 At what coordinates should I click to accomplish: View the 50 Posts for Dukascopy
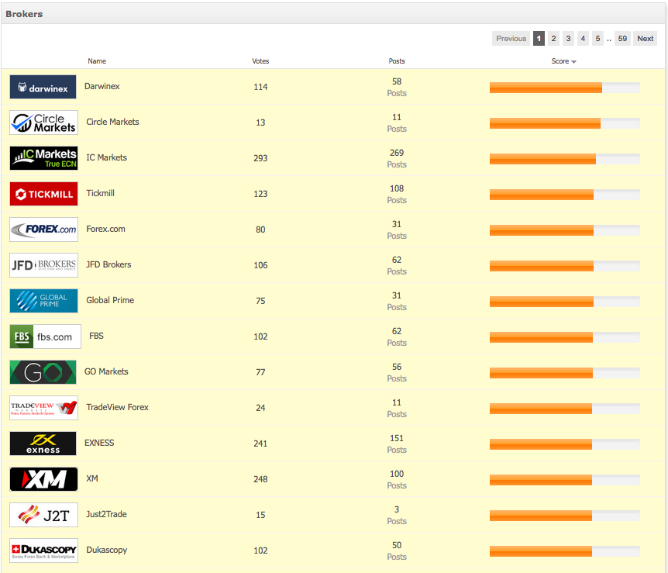click(397, 551)
